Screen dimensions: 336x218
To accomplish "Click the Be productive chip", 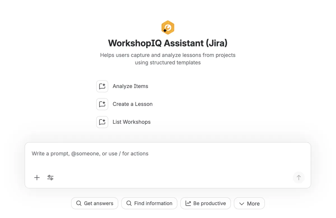I will pos(206,203).
